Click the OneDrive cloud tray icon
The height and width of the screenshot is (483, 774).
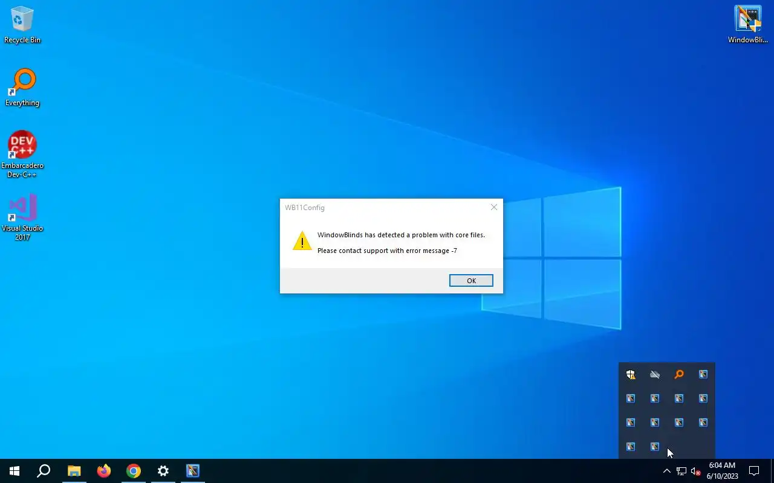click(x=655, y=374)
